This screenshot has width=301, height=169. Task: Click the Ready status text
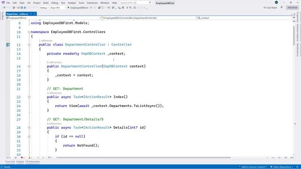(x=7, y=167)
